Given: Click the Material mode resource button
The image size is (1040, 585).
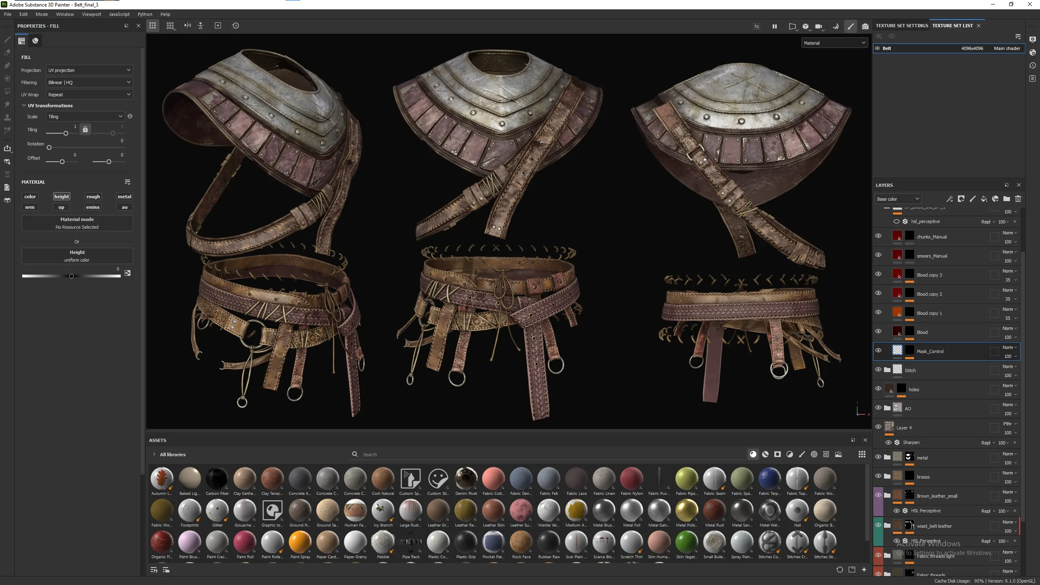Looking at the screenshot, I should click(77, 223).
